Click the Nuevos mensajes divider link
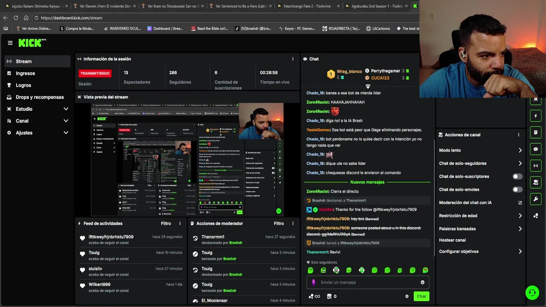The height and width of the screenshot is (307, 546). pyautogui.click(x=367, y=182)
